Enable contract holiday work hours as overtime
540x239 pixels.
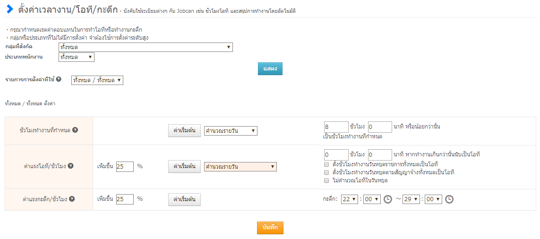tap(326, 172)
